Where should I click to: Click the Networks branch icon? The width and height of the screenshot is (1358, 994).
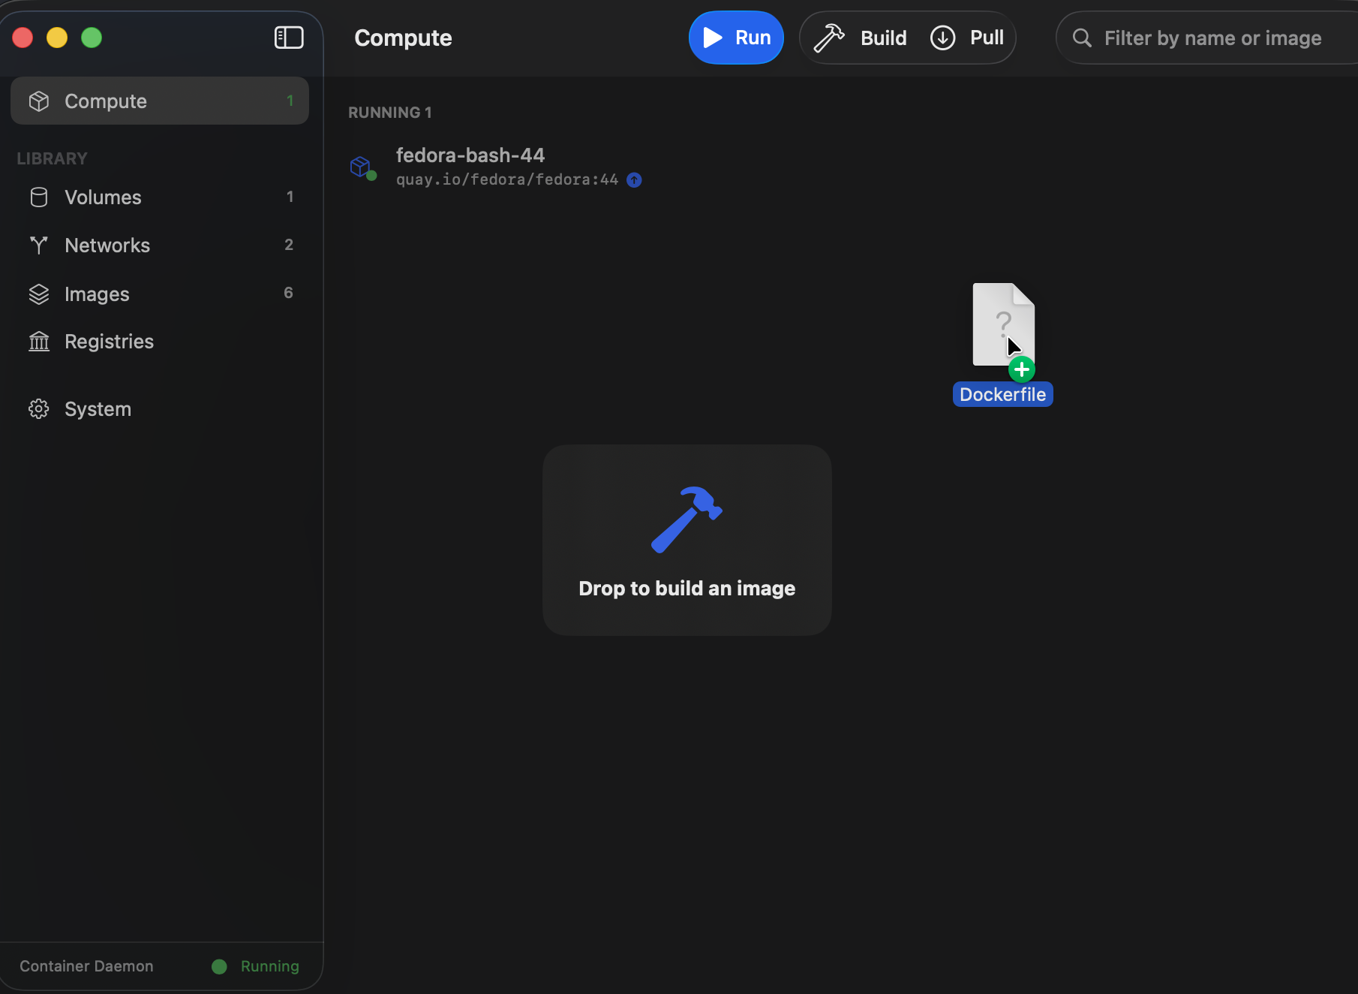coord(39,245)
